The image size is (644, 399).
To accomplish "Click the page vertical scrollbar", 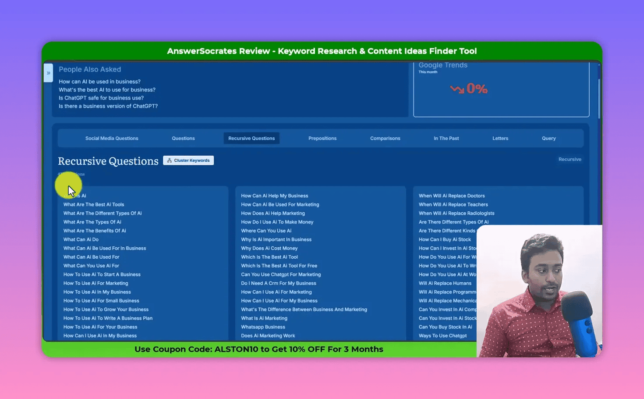I will [x=598, y=99].
